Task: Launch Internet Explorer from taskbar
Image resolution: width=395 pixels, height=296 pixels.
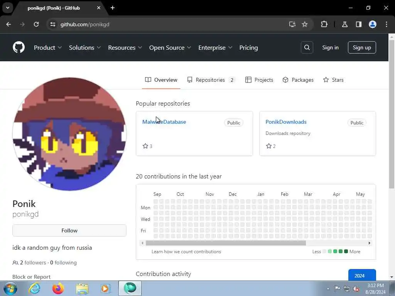Action: [x=34, y=288]
